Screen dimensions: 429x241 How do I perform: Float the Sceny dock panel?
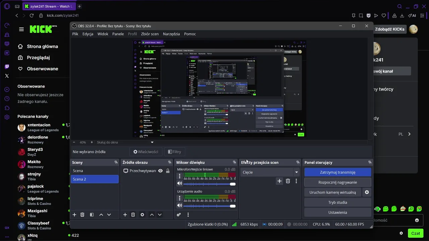coord(116,162)
